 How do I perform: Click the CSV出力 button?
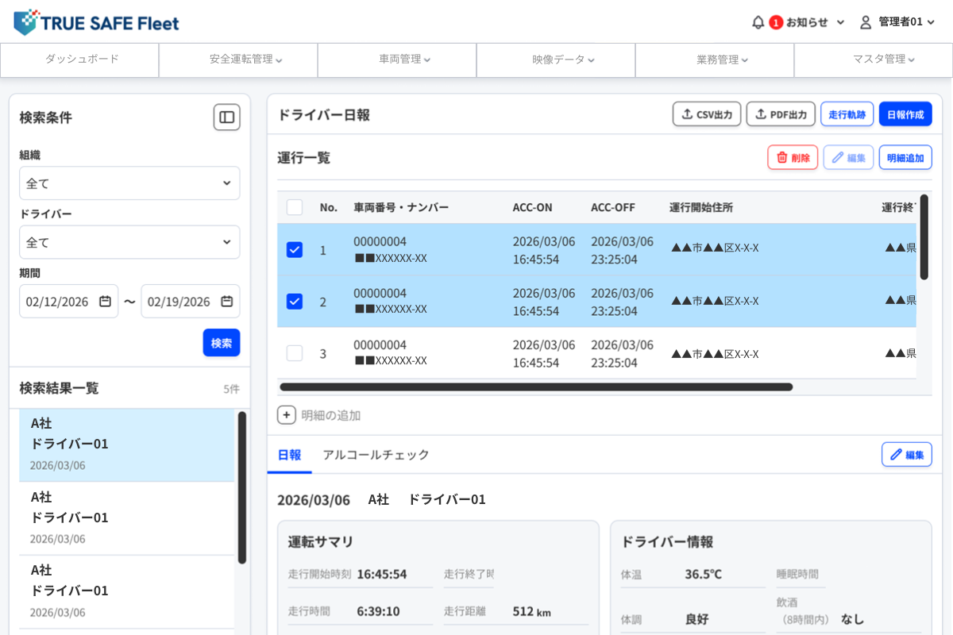(x=707, y=114)
